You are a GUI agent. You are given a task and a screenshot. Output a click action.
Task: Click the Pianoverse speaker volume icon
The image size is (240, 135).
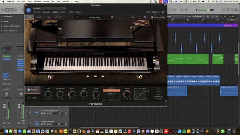tap(133, 17)
